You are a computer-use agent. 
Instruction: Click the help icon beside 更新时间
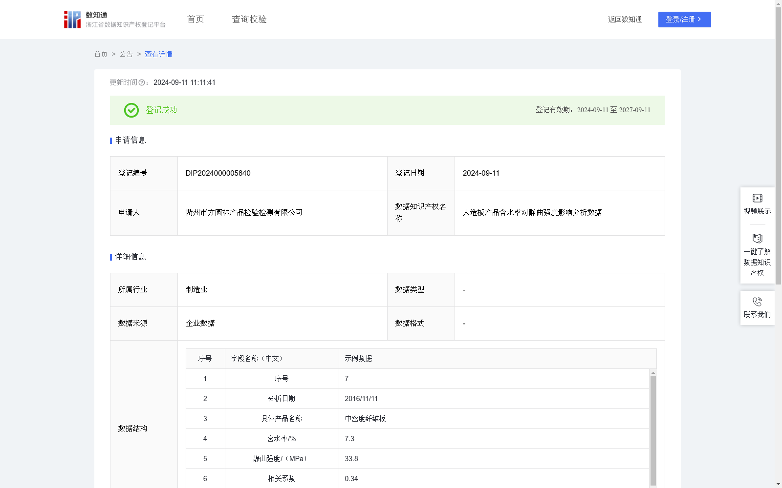pos(142,82)
